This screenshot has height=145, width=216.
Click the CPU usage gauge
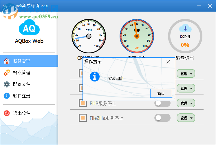coord(89,36)
